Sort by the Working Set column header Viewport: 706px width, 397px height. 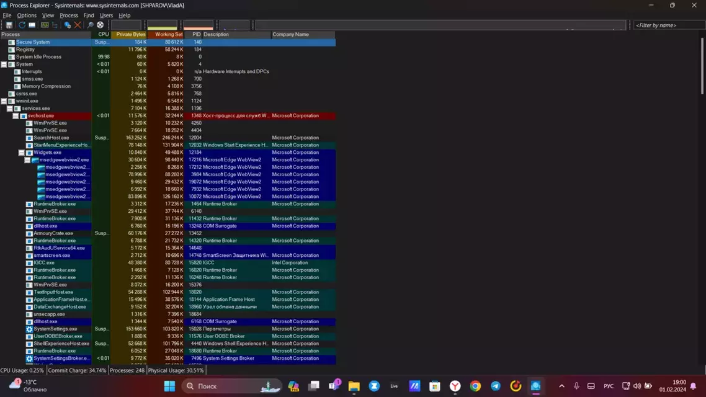[166, 35]
